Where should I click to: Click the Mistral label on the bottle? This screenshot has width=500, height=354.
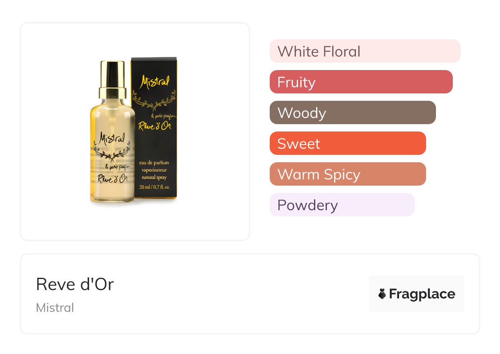click(111, 137)
